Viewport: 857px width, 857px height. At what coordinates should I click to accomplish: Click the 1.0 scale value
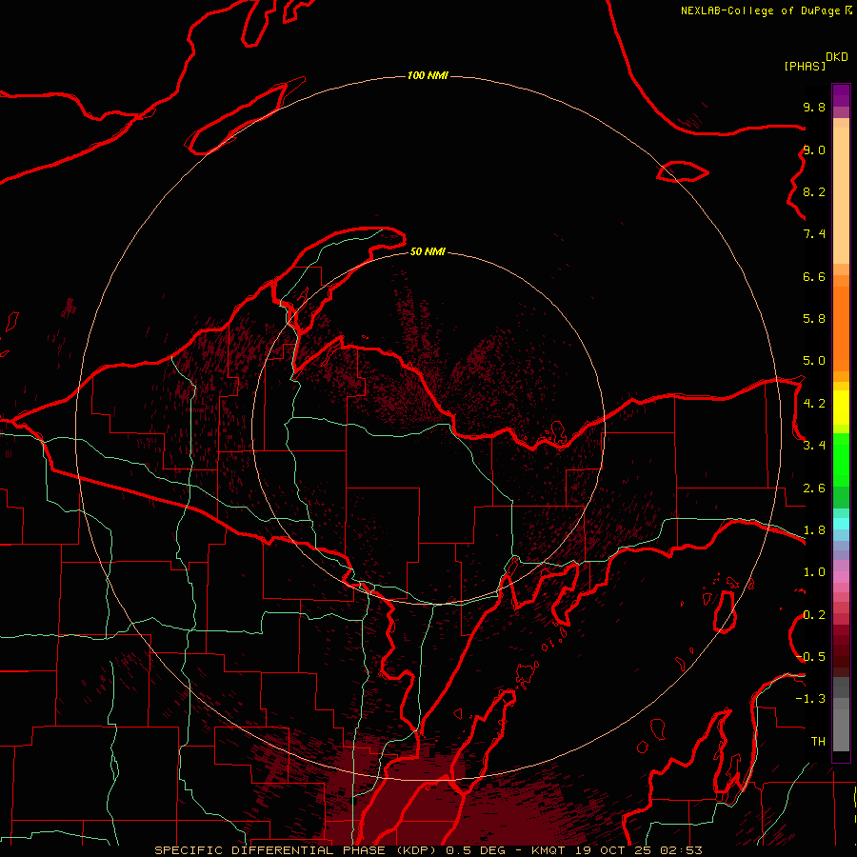(x=814, y=572)
